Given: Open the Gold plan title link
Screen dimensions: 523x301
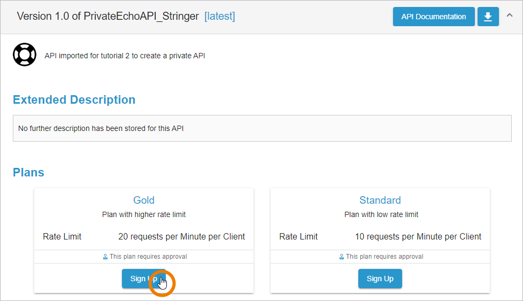Looking at the screenshot, I should [144, 200].
